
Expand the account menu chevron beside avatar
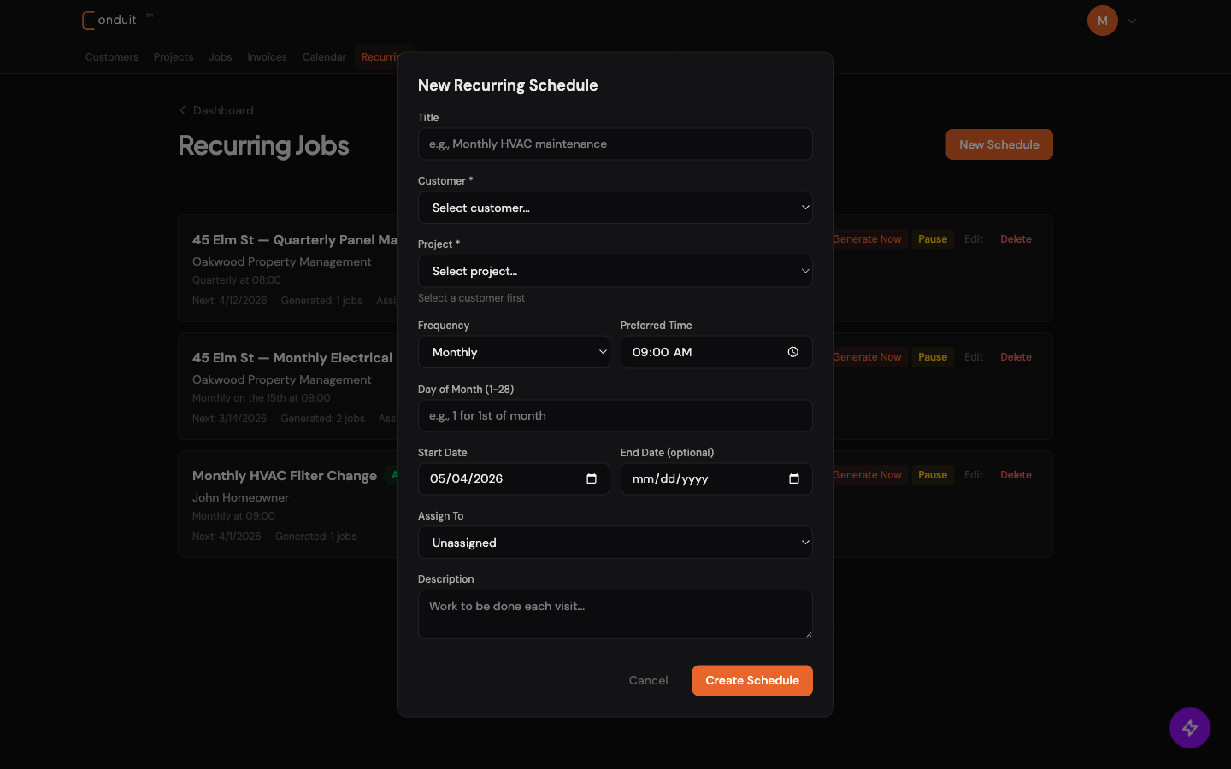click(1132, 21)
